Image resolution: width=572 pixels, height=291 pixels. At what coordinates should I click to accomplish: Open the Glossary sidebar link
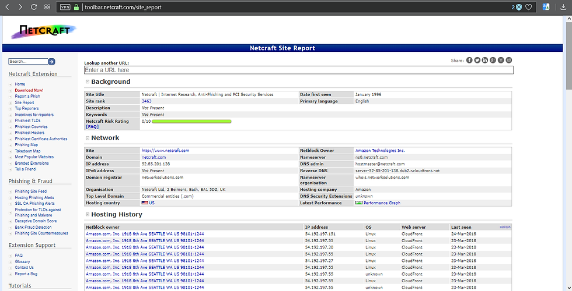pos(22,261)
